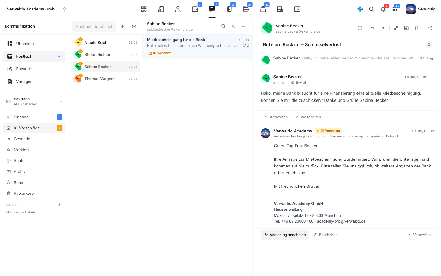Click Antworten under Sabine's message
The width and height of the screenshot is (441, 276).
coord(276,117)
